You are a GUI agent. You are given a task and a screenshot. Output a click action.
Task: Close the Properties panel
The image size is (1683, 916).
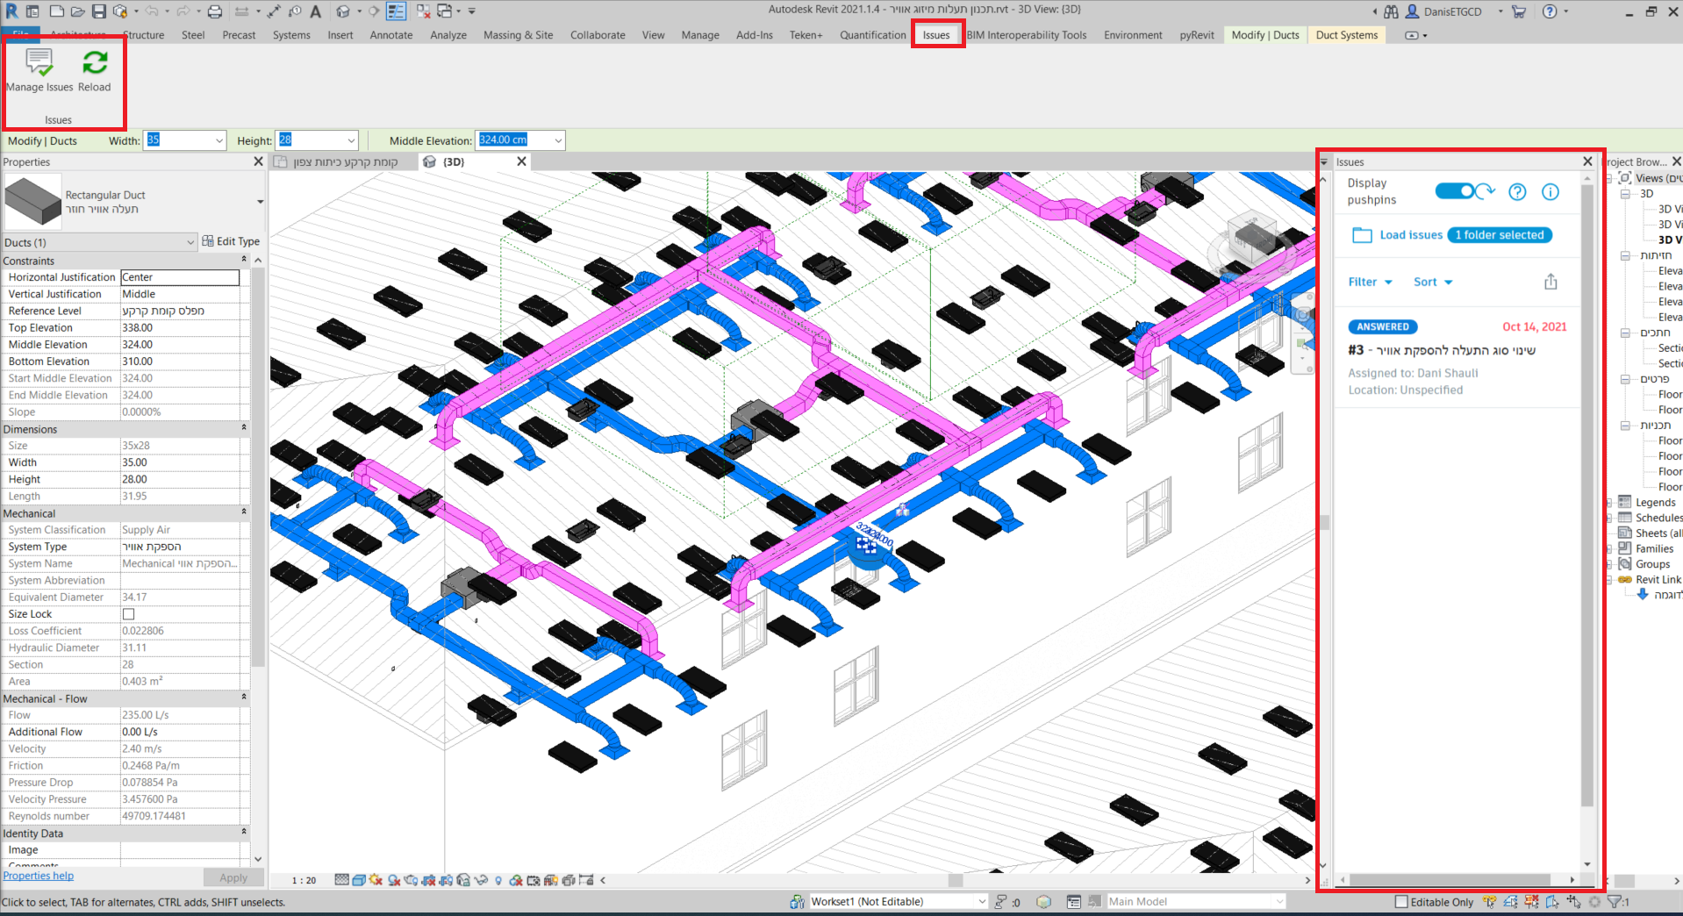(258, 161)
